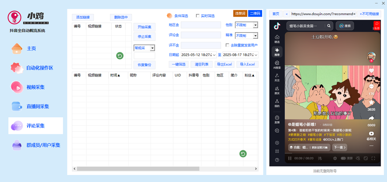Click the heart like icon on video
The image size is (387, 182).
coord(371,71)
